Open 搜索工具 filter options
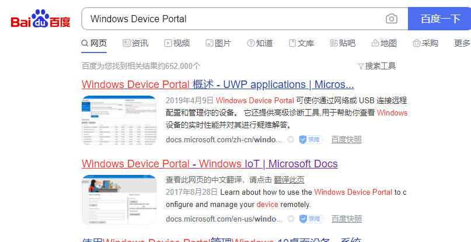 [376, 66]
